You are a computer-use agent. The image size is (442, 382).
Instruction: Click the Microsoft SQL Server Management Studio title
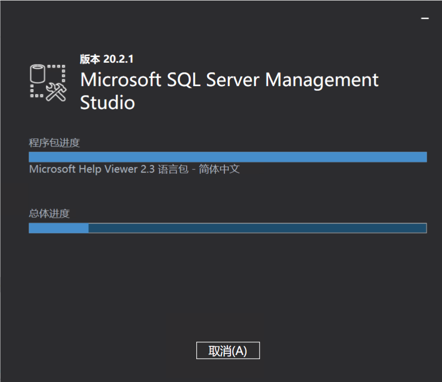coord(229,90)
